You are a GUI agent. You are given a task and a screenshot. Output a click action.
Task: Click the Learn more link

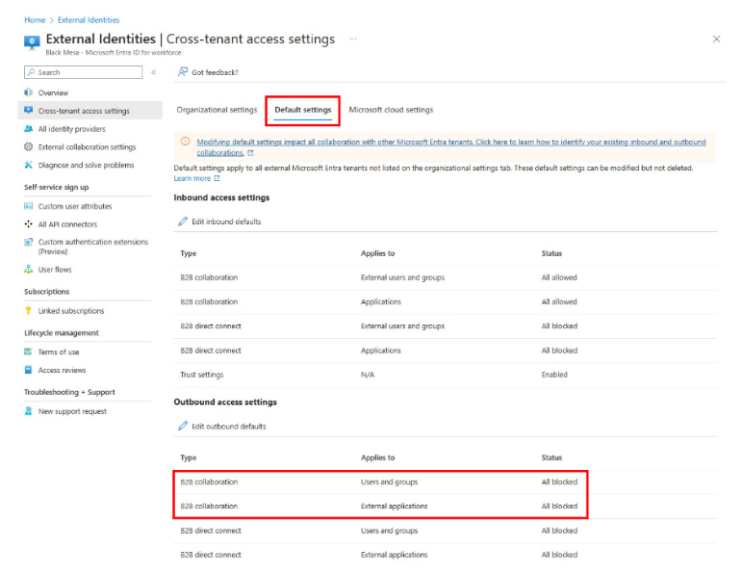[192, 178]
